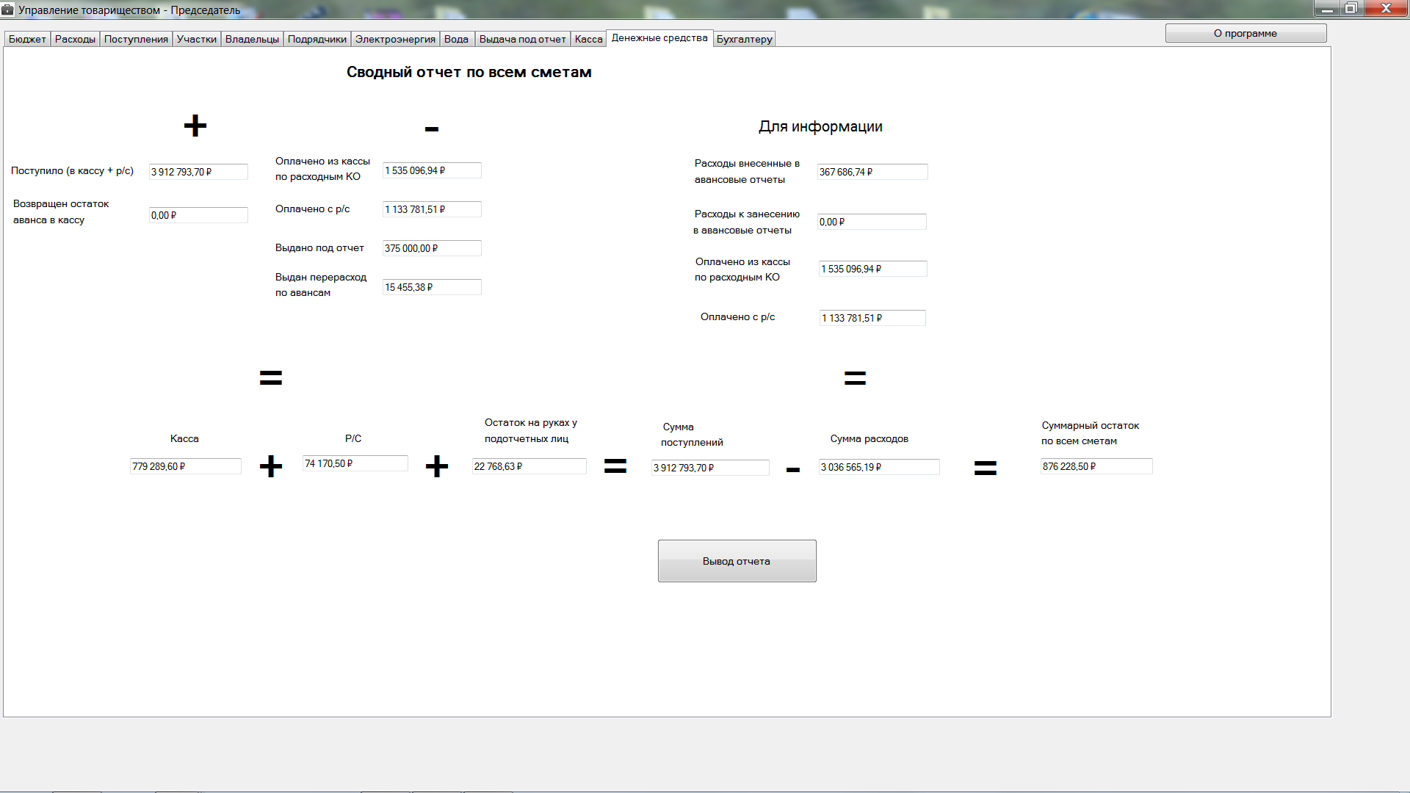Screen dimensions: 1410x793
Task: Select the Электроэнергия tab
Action: [395, 39]
